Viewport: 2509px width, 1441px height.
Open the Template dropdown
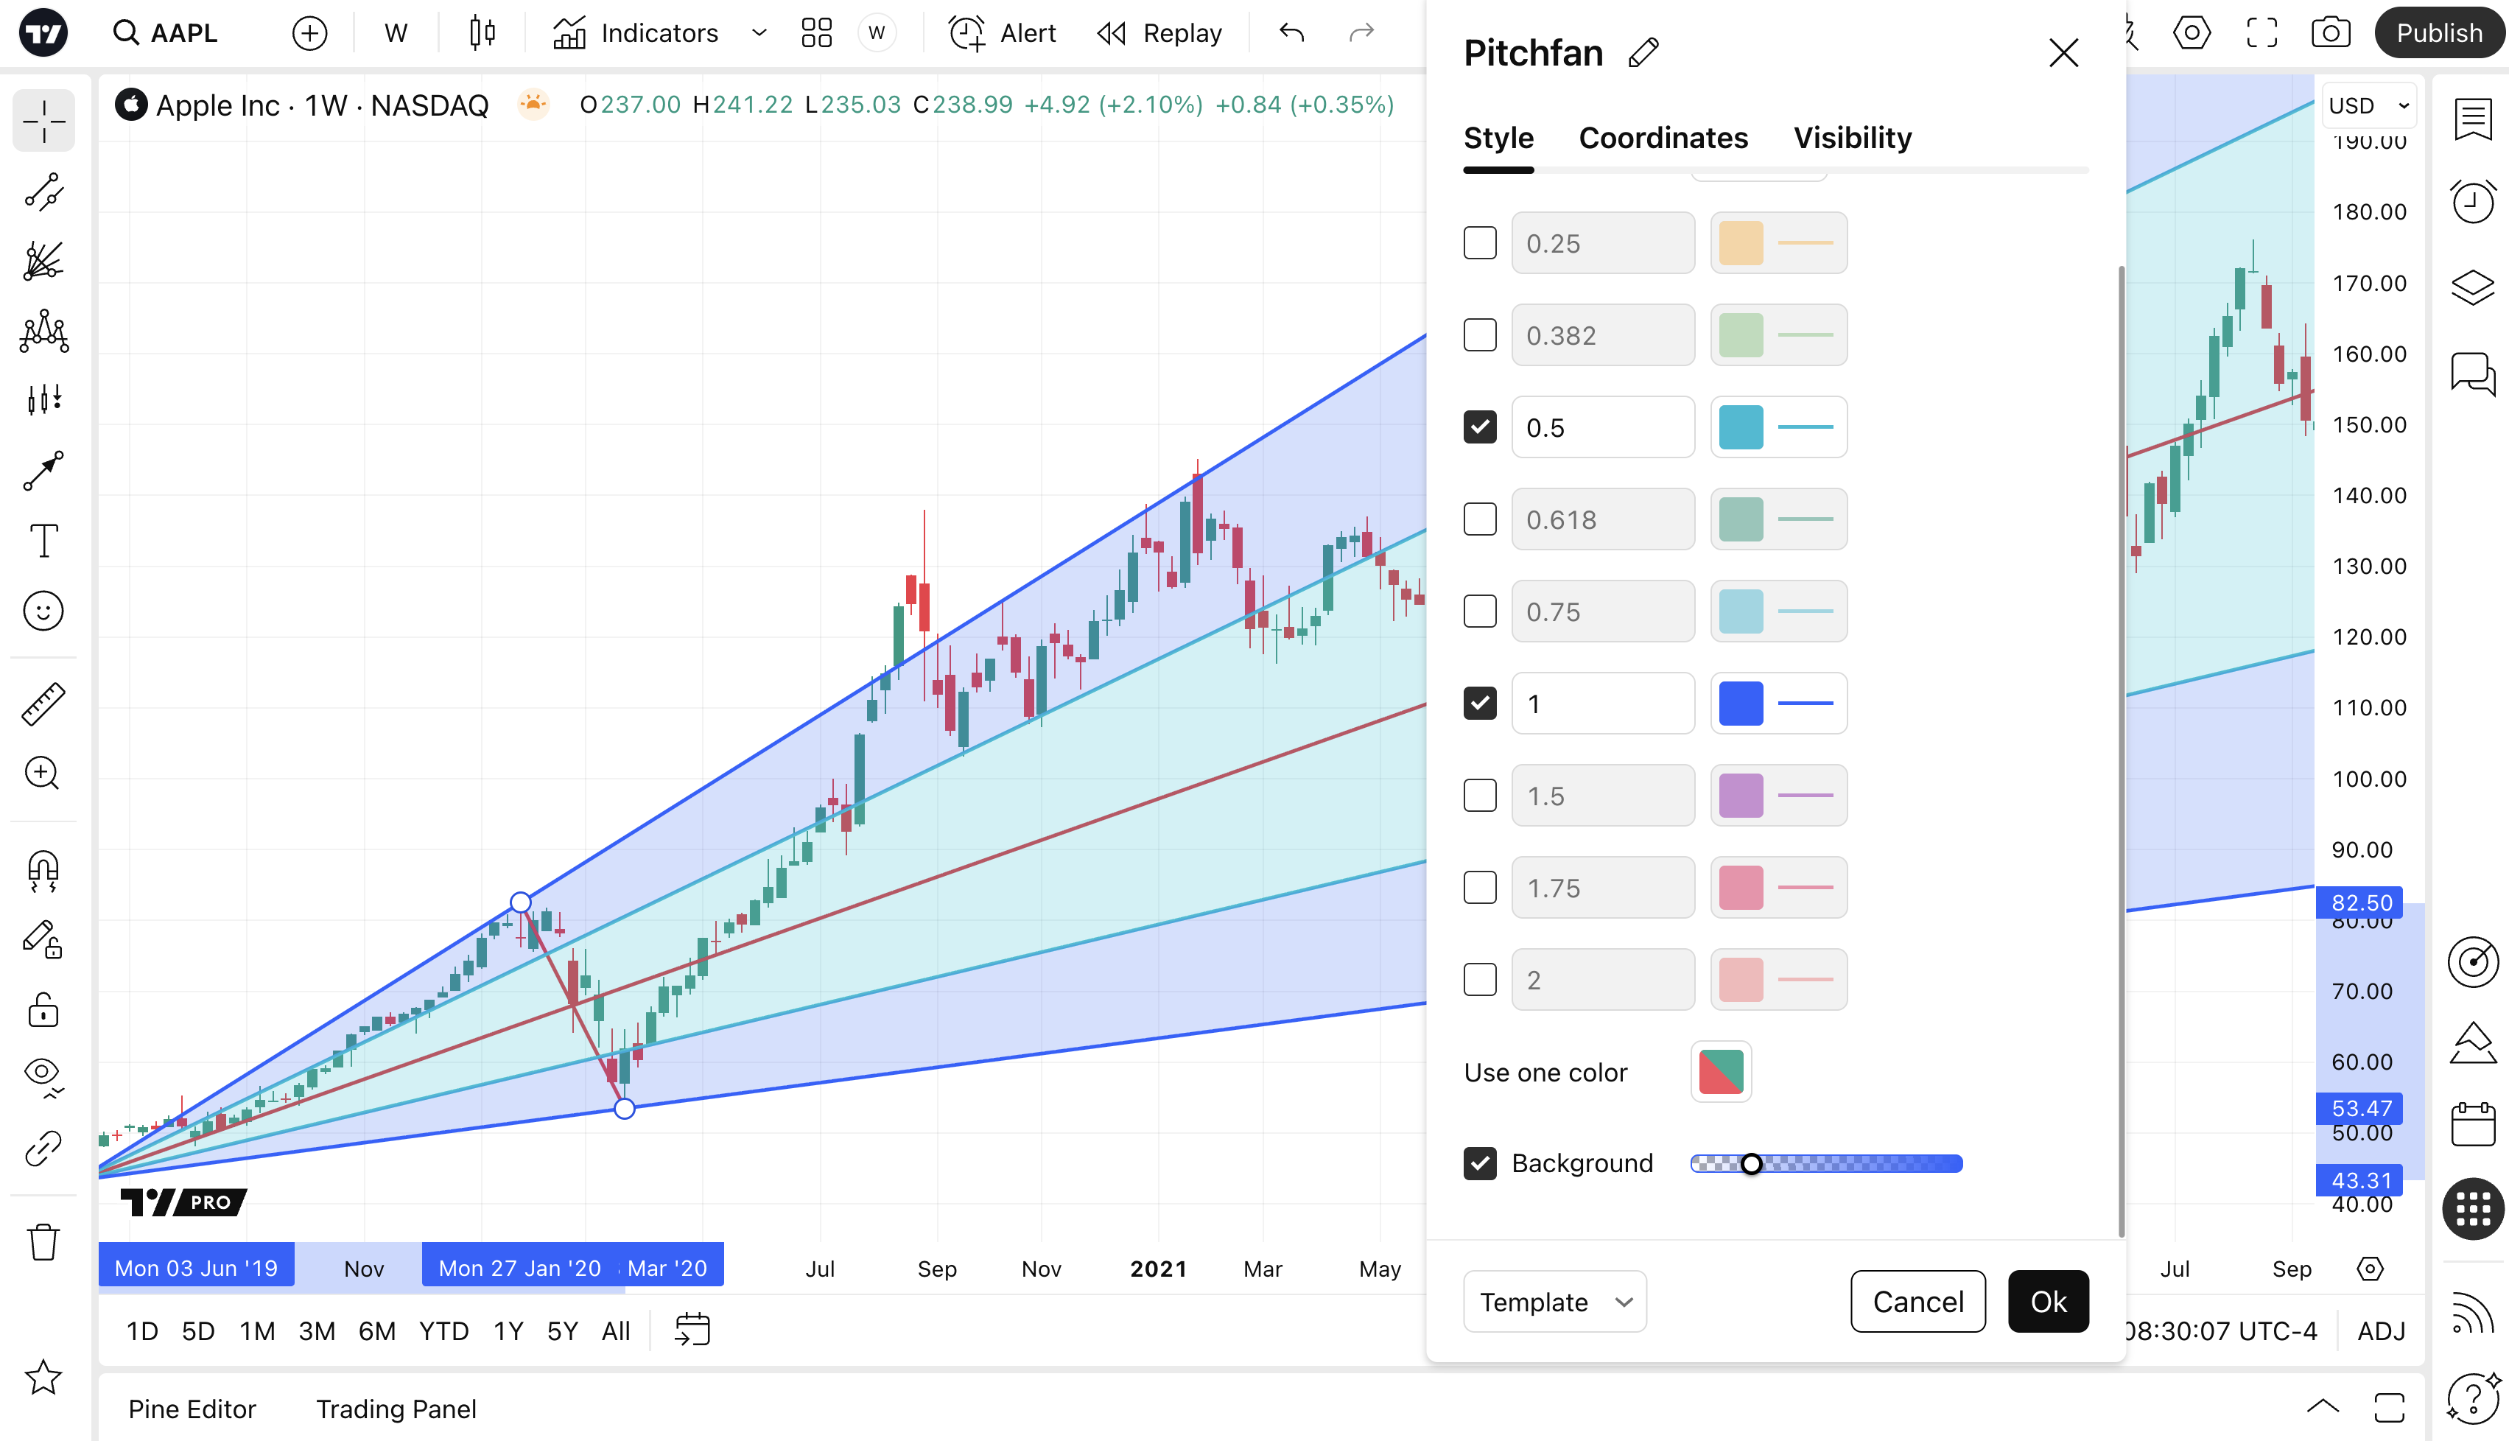tap(1554, 1302)
